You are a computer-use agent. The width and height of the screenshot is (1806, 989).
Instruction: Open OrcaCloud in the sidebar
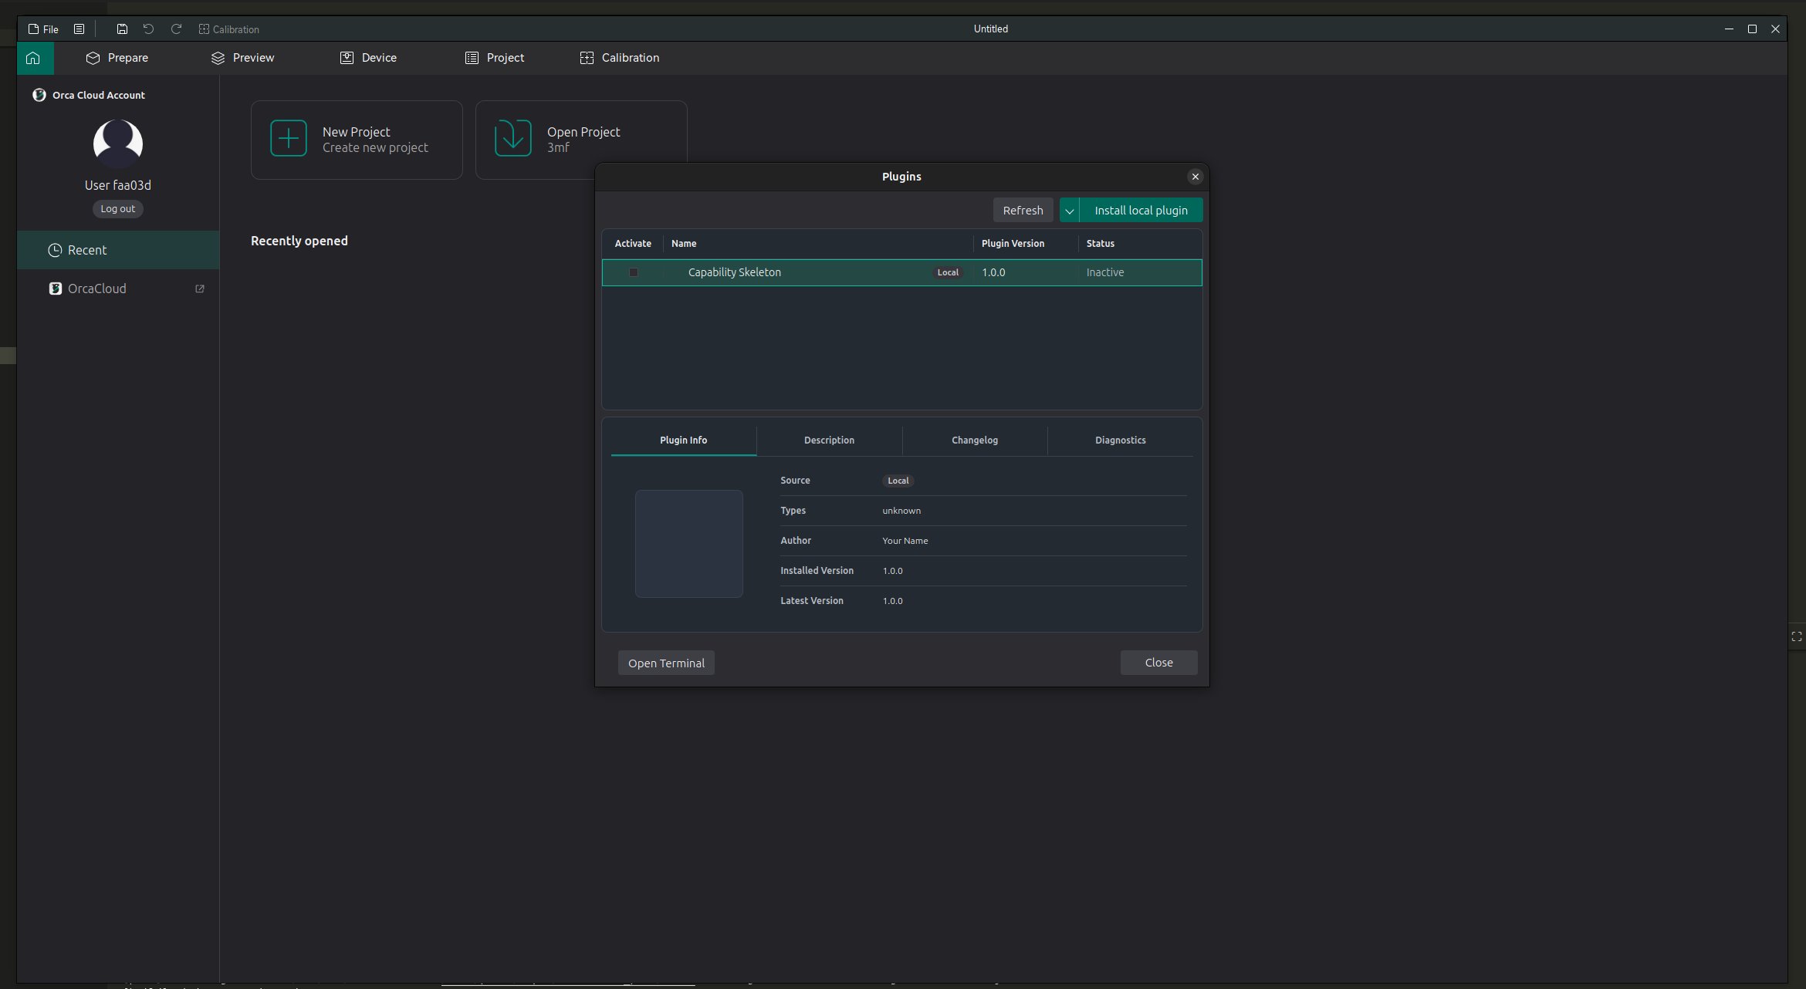coord(118,289)
